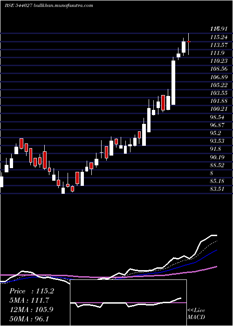Click the 113.57 price axis label
This screenshot has width=233, height=326.
click(x=219, y=45)
